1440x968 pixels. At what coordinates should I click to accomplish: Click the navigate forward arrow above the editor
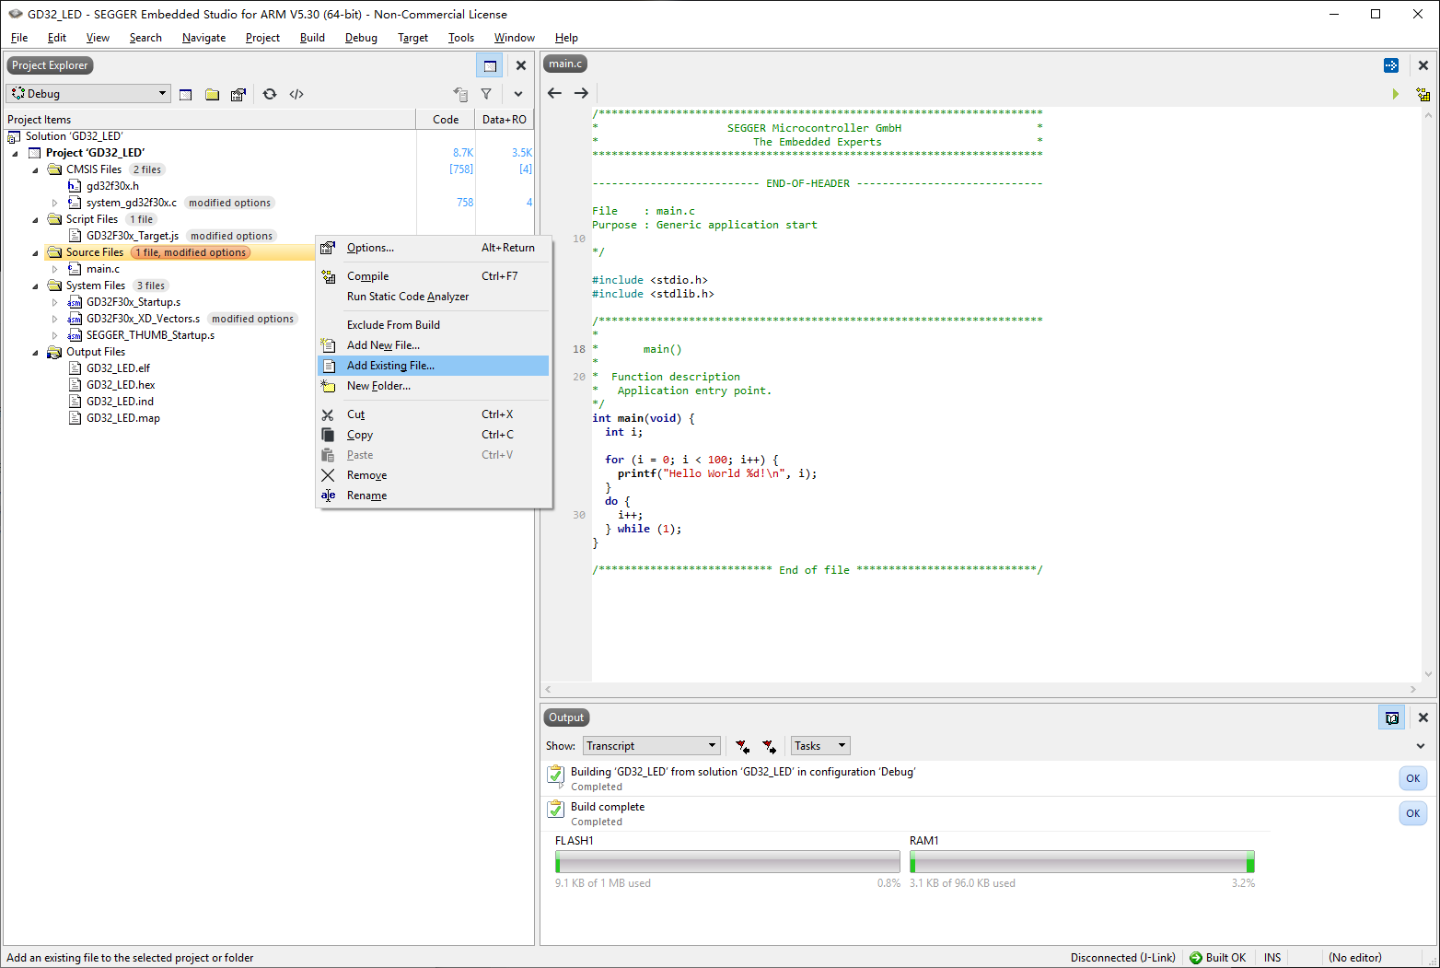[x=581, y=93]
